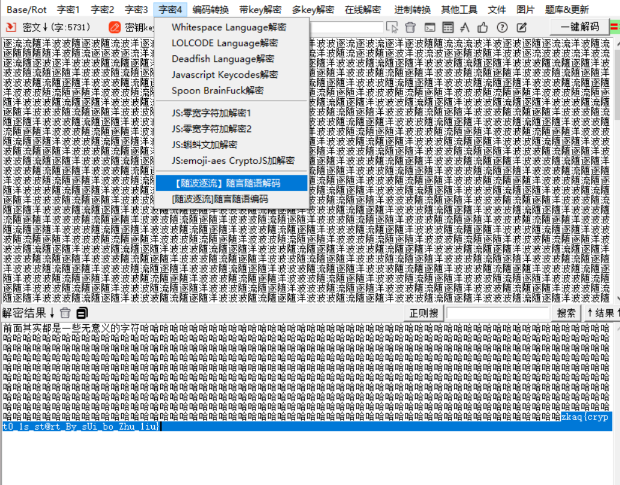This screenshot has height=485, width=620.
Task: Click the 密文↓(字:5731) label
Action: point(57,27)
